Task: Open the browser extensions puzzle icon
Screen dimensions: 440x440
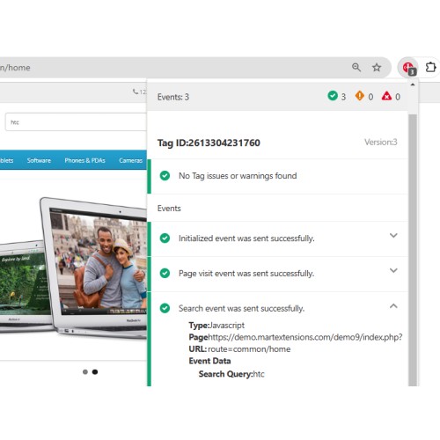Action: [430, 68]
